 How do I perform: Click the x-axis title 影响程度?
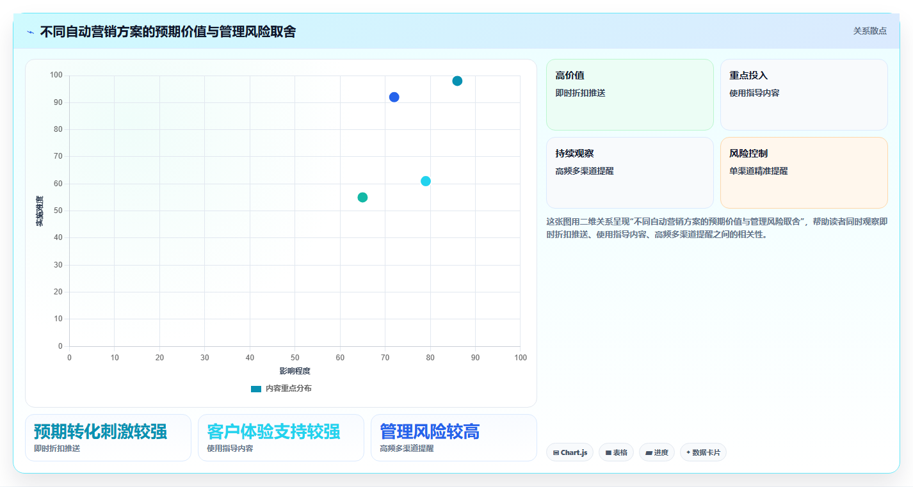pos(295,371)
